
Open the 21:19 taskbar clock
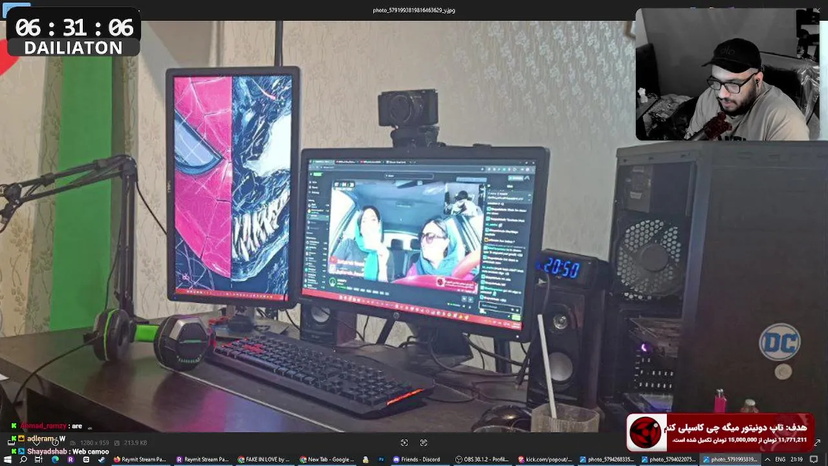[x=797, y=460]
